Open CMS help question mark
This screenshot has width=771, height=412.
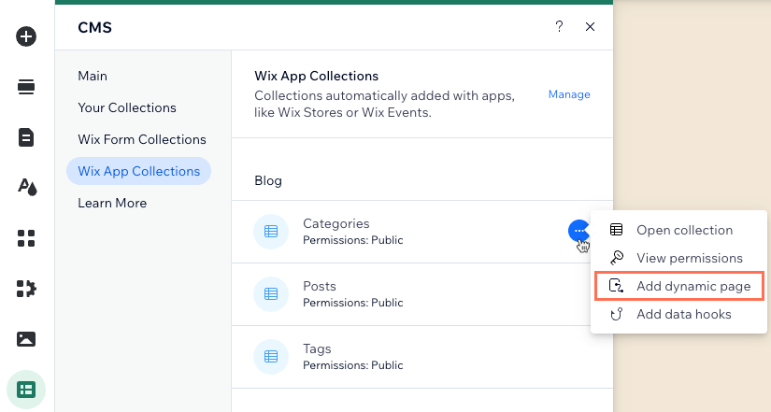[559, 26]
